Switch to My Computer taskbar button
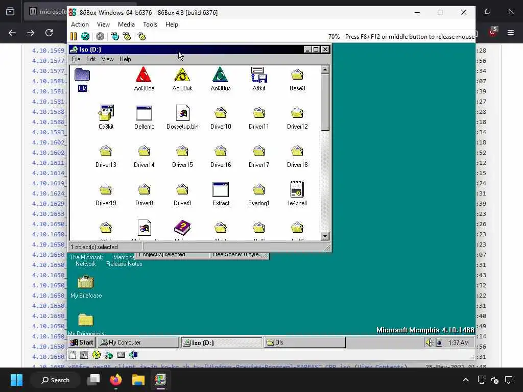The image size is (523, 392). pyautogui.click(x=138, y=342)
